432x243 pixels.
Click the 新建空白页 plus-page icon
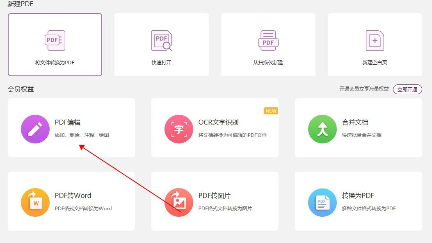375,40
